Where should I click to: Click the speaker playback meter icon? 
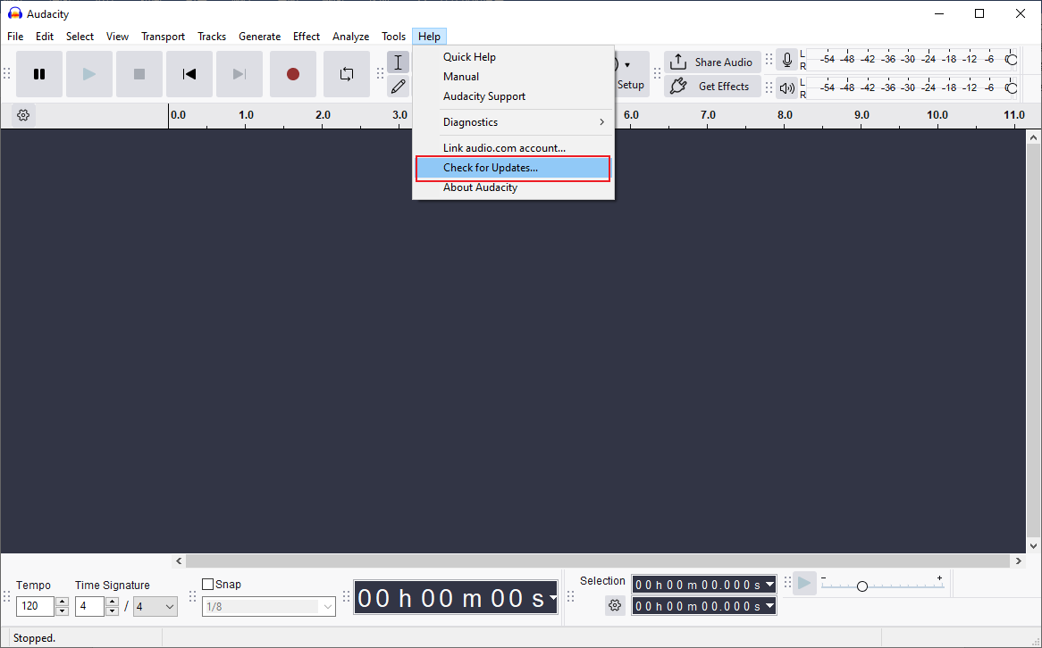click(x=787, y=87)
